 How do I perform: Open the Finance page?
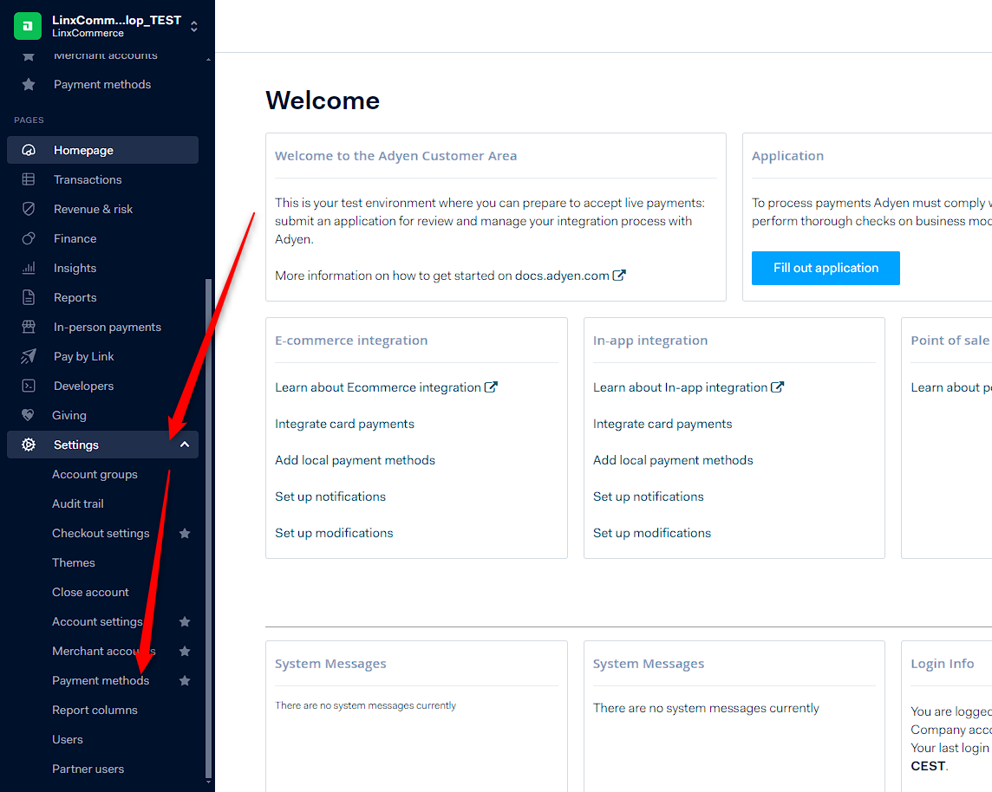point(75,238)
